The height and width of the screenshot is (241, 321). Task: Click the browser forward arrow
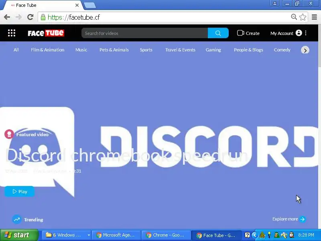pos(18,17)
